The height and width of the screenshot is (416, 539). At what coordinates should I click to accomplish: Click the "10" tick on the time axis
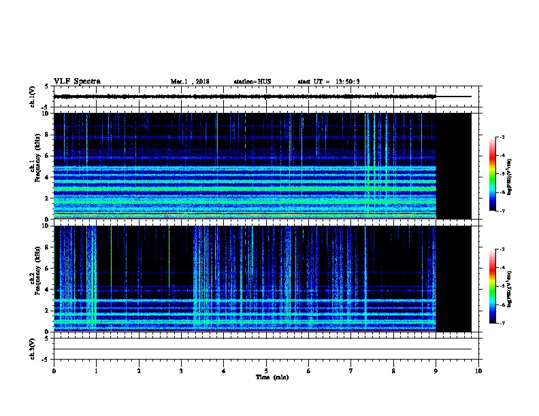478,371
